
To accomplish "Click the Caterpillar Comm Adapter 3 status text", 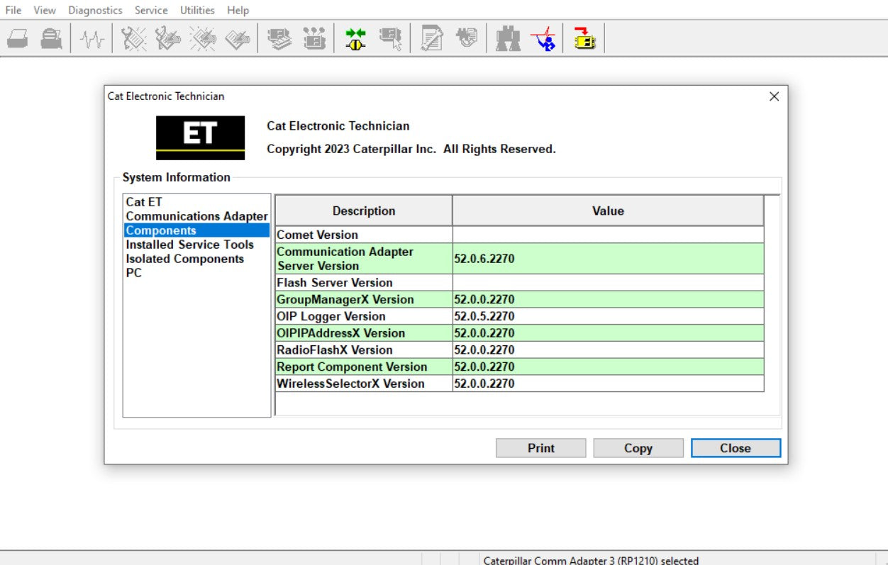I will (591, 560).
